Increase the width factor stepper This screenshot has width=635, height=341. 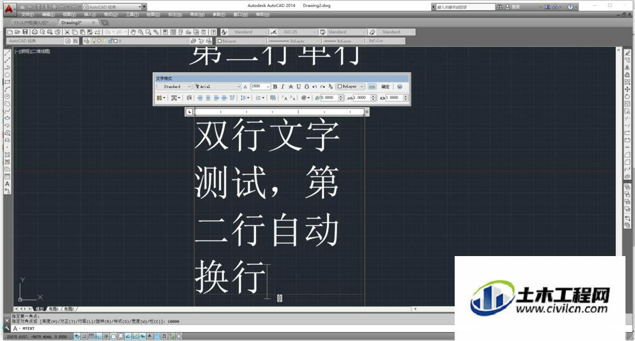(x=405, y=96)
